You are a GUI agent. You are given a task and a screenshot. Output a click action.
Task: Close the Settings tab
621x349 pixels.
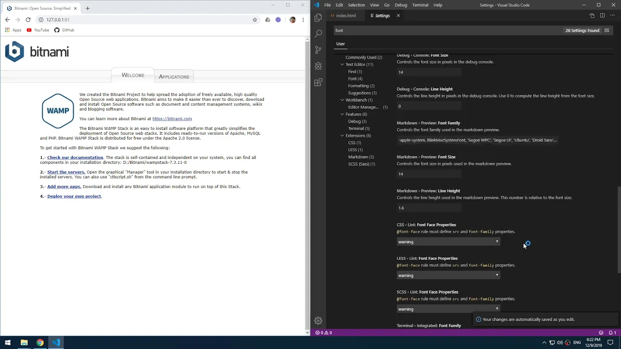click(398, 16)
